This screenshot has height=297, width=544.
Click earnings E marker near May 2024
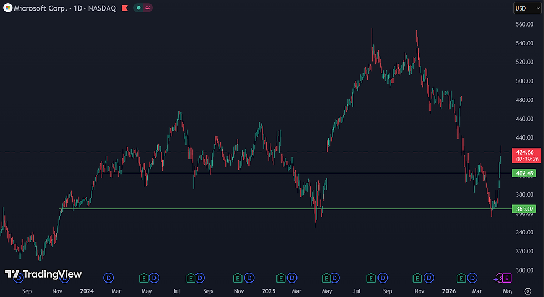click(x=144, y=278)
